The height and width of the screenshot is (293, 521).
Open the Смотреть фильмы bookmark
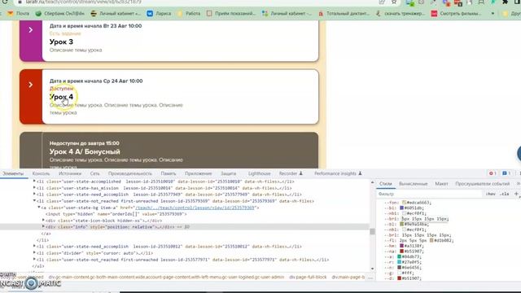(456, 14)
